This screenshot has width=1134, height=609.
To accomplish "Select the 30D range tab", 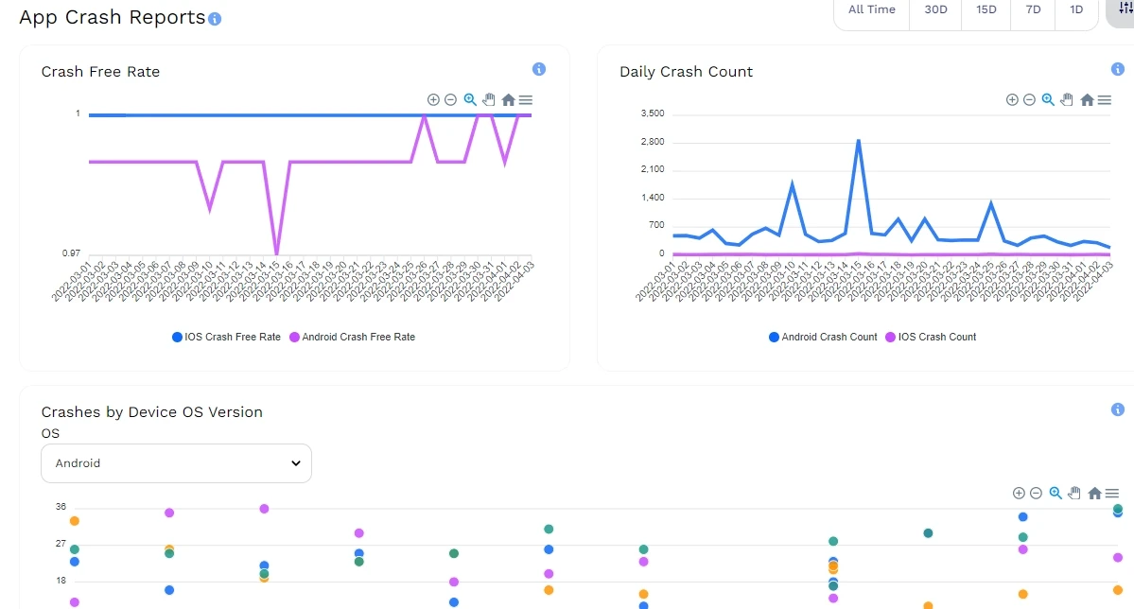I will tap(935, 10).
